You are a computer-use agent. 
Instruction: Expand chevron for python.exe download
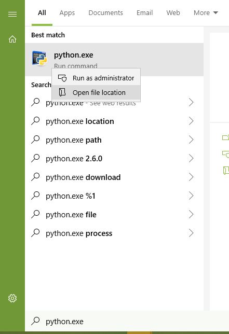tap(191, 177)
